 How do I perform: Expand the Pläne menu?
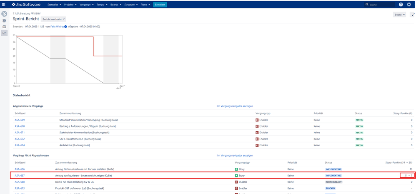(145, 5)
